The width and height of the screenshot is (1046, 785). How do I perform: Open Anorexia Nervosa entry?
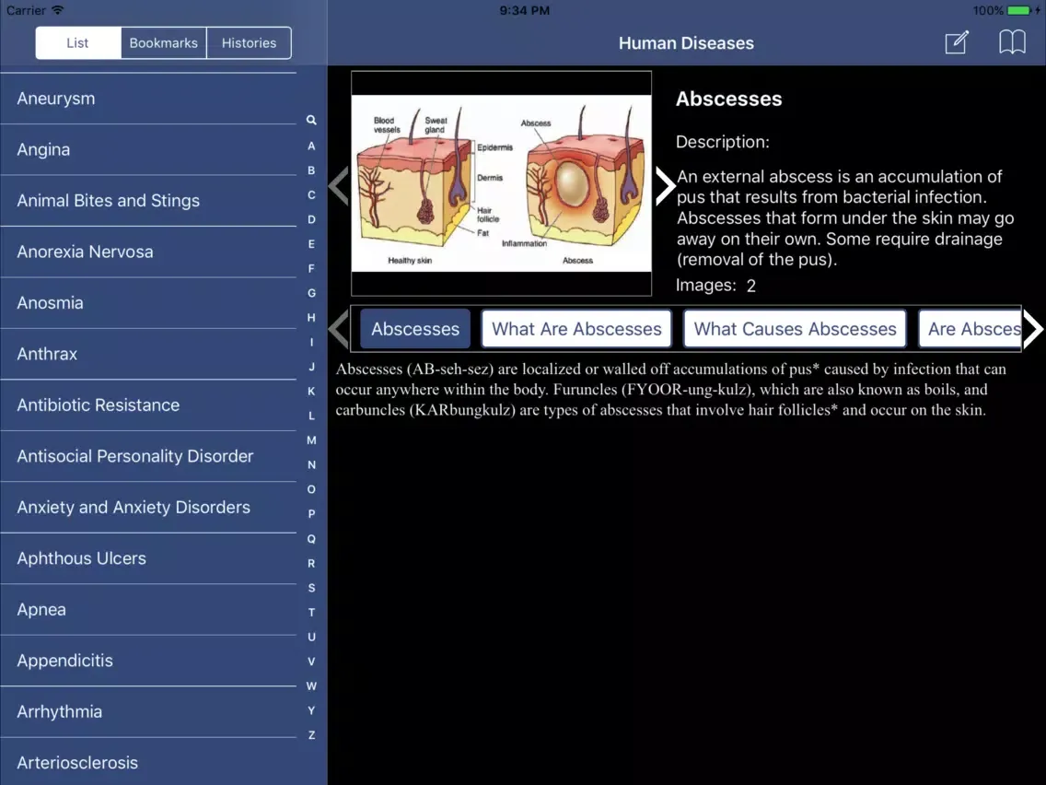pos(148,252)
